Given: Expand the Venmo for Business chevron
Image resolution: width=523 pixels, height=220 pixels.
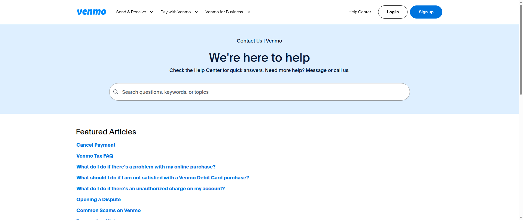Looking at the screenshot, I should (249, 12).
